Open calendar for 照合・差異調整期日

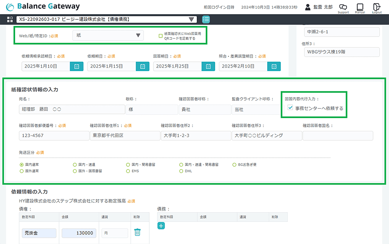(x=274, y=66)
